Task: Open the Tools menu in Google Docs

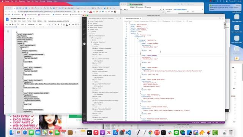Action: click(34, 21)
